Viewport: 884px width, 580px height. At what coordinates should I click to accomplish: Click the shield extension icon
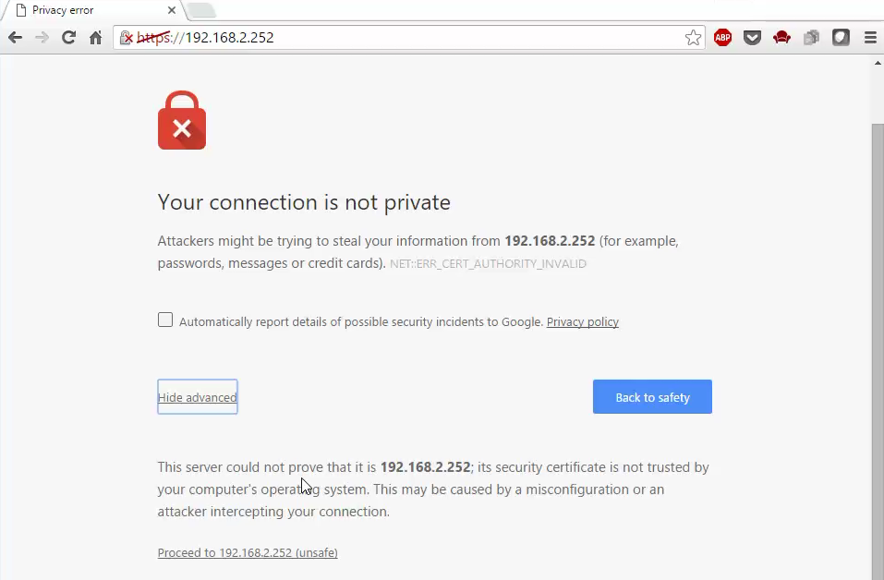pyautogui.click(x=841, y=38)
